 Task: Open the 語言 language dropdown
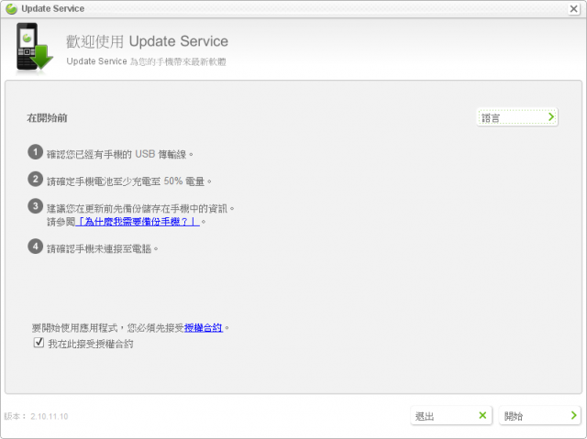[517, 117]
